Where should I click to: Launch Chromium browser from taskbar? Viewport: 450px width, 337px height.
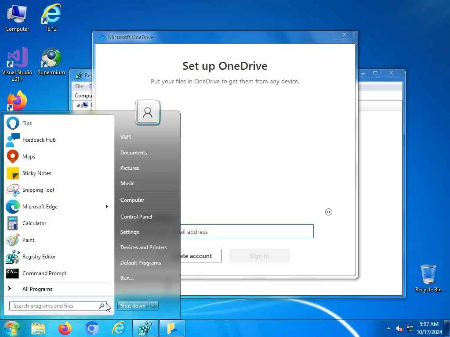pyautogui.click(x=92, y=329)
